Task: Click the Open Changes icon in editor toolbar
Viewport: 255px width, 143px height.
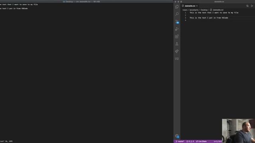Action: [x=247, y=6]
